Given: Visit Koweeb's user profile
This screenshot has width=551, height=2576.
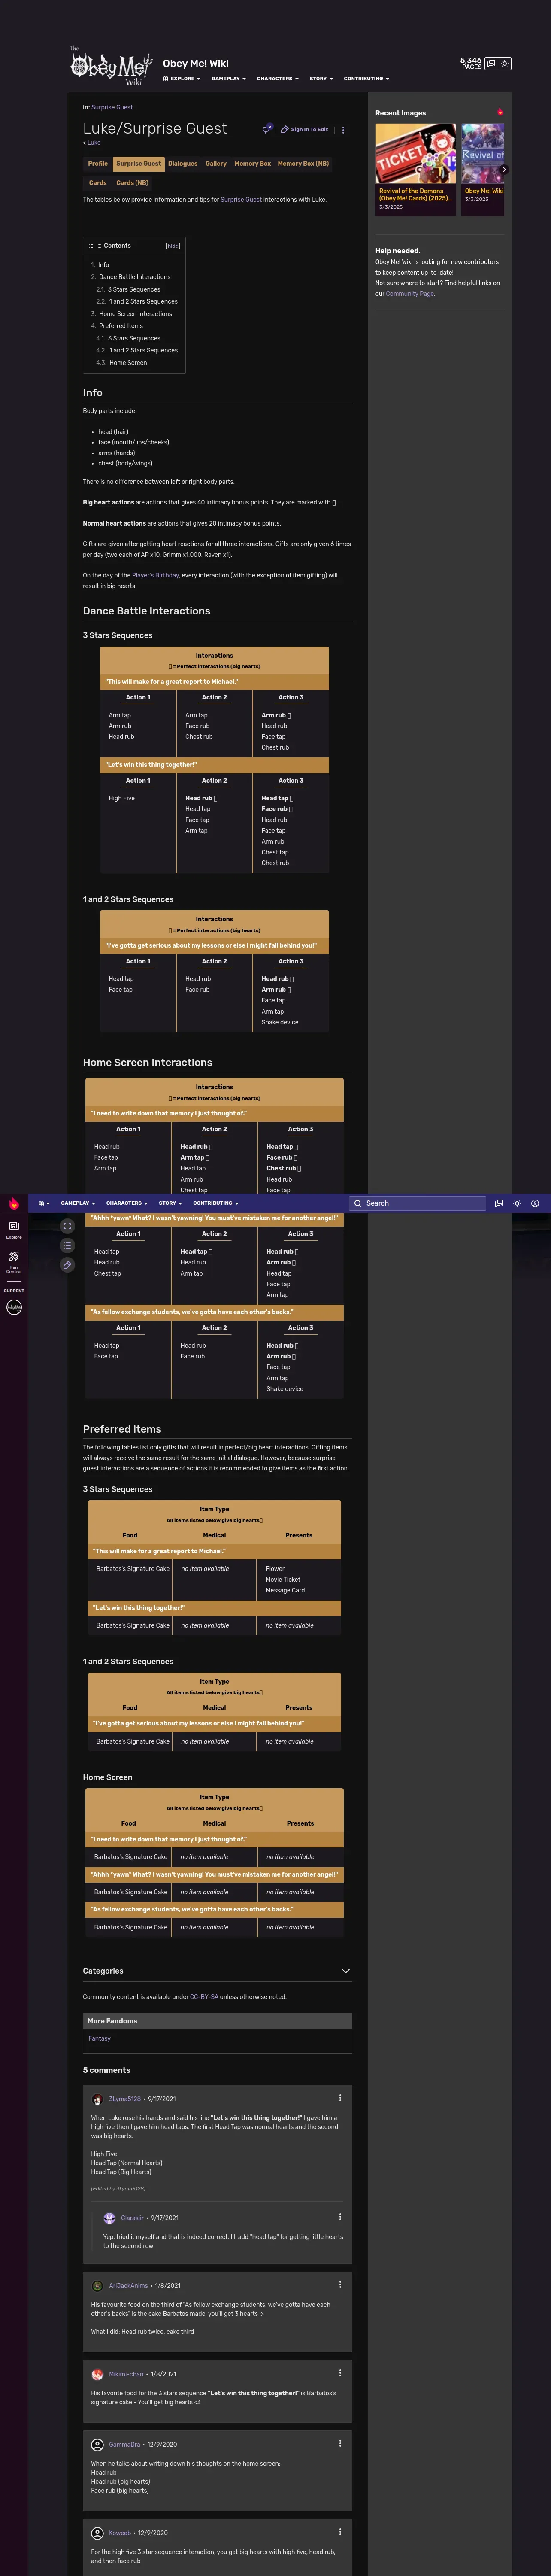Looking at the screenshot, I should (x=120, y=2533).
